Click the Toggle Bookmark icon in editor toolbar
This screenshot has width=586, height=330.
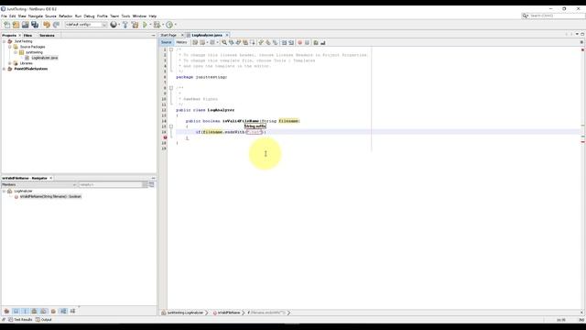click(275, 43)
